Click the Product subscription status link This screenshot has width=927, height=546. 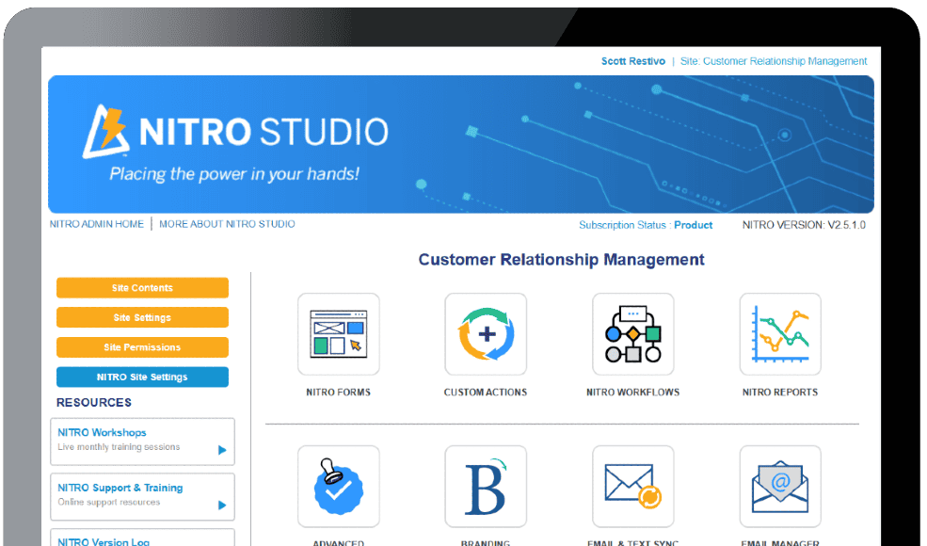click(x=693, y=225)
